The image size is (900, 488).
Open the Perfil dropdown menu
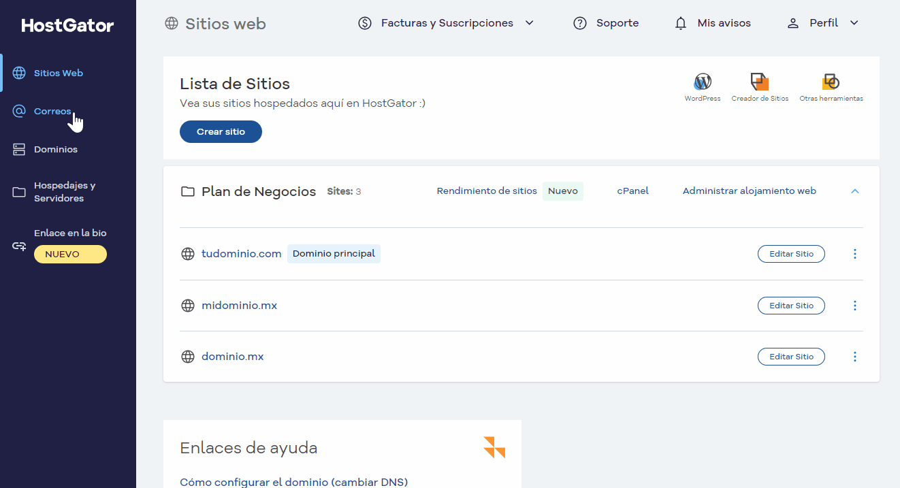[823, 23]
